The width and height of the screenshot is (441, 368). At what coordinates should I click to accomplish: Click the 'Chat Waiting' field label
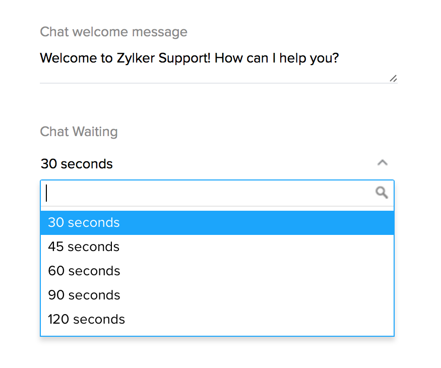point(79,132)
